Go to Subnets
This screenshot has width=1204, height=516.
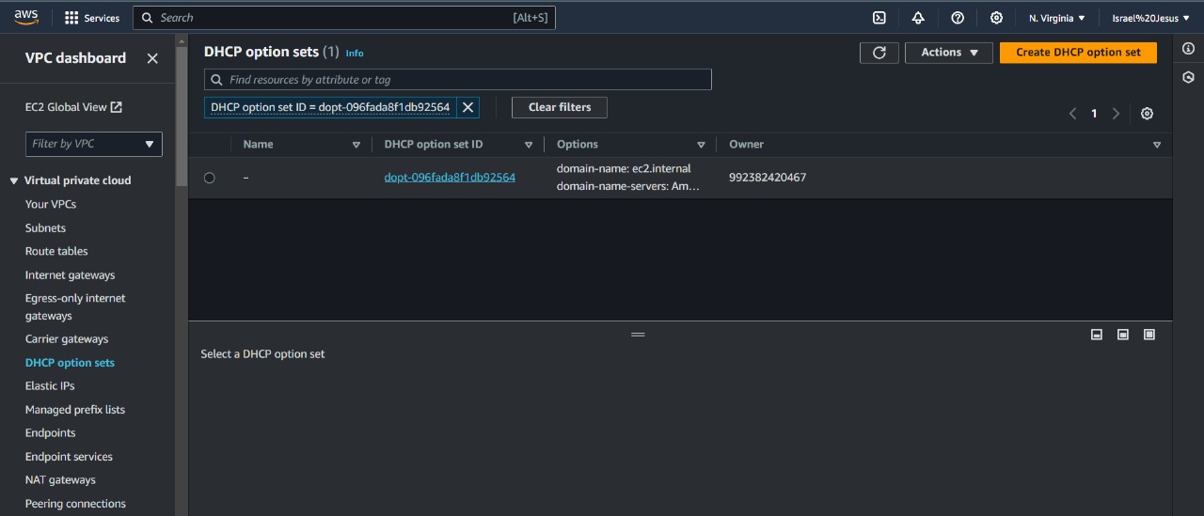45,227
